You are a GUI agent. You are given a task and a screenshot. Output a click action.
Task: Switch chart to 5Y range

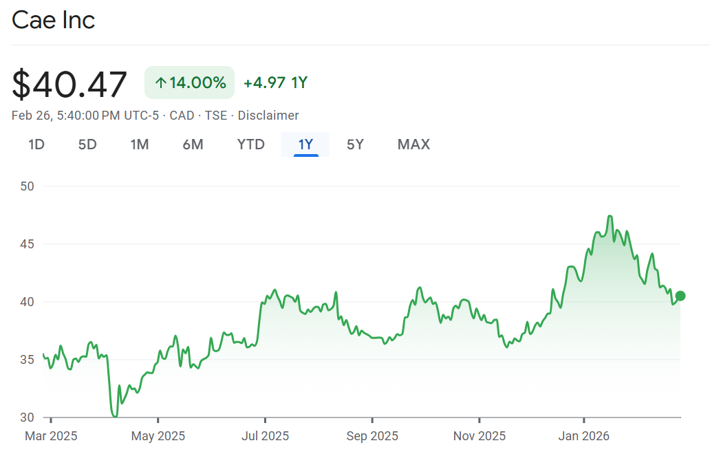pos(355,144)
